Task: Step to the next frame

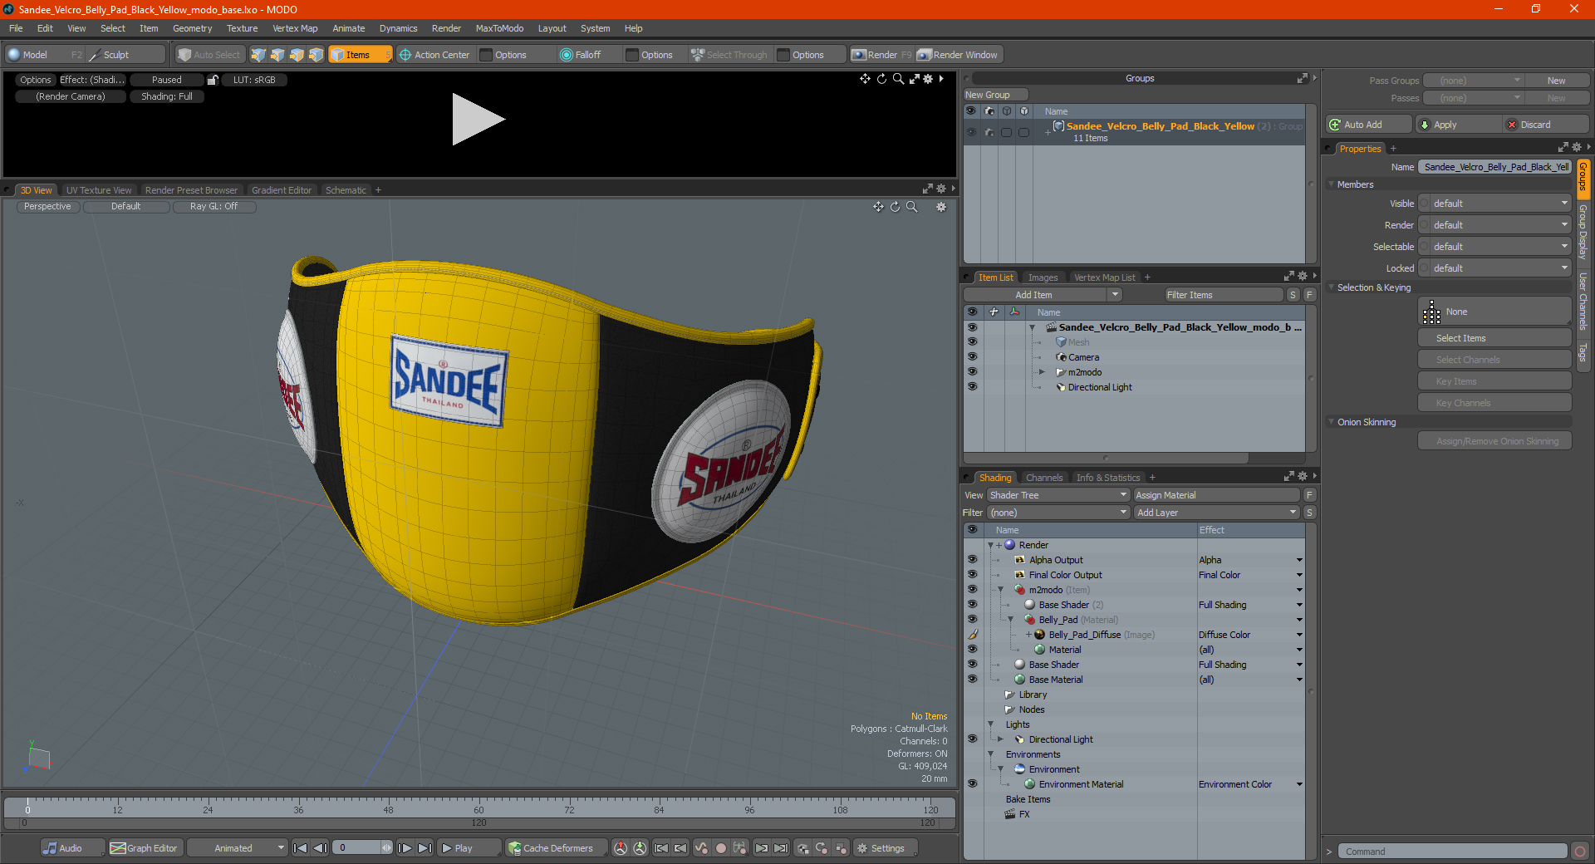Action: coord(405,848)
